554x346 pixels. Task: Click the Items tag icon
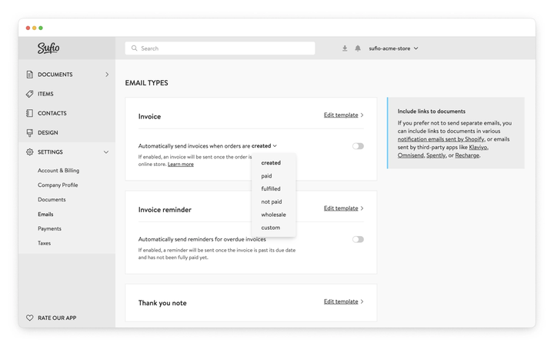point(30,94)
